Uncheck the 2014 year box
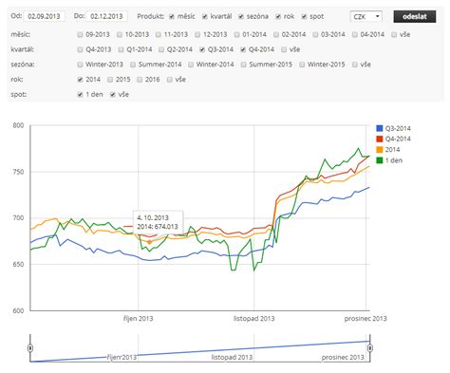Screen dimensions: 450x373 tap(80, 80)
